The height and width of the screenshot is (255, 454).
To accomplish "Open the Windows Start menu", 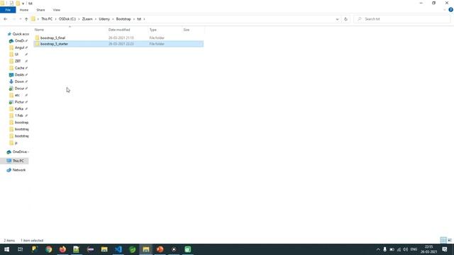I will (6, 249).
